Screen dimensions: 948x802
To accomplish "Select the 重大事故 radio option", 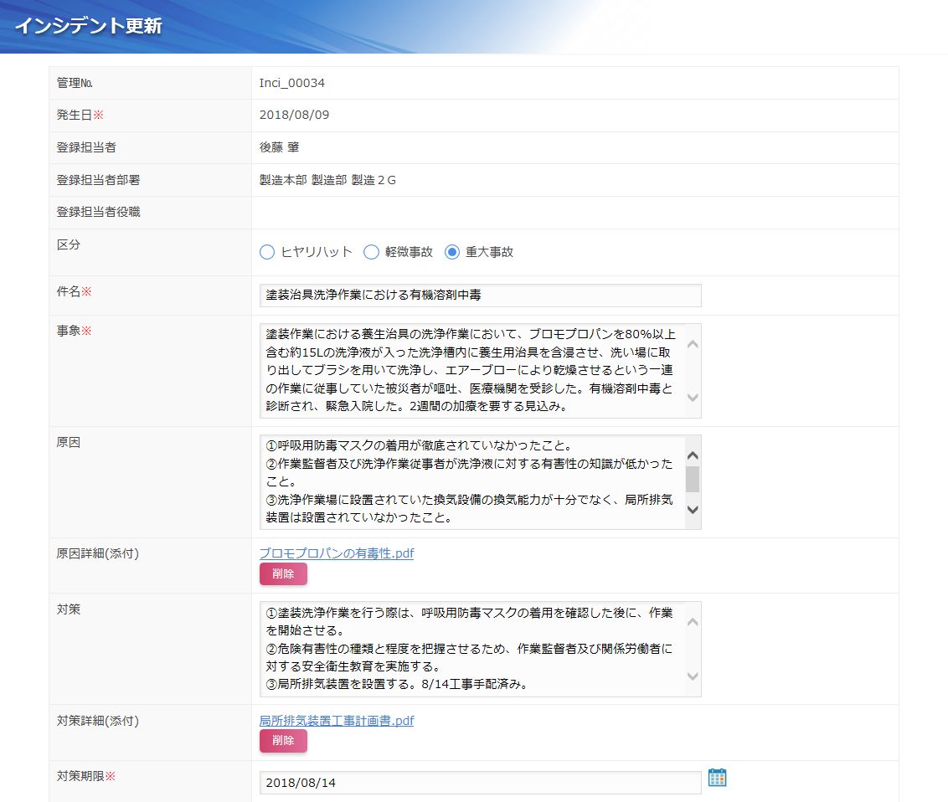I will [452, 252].
